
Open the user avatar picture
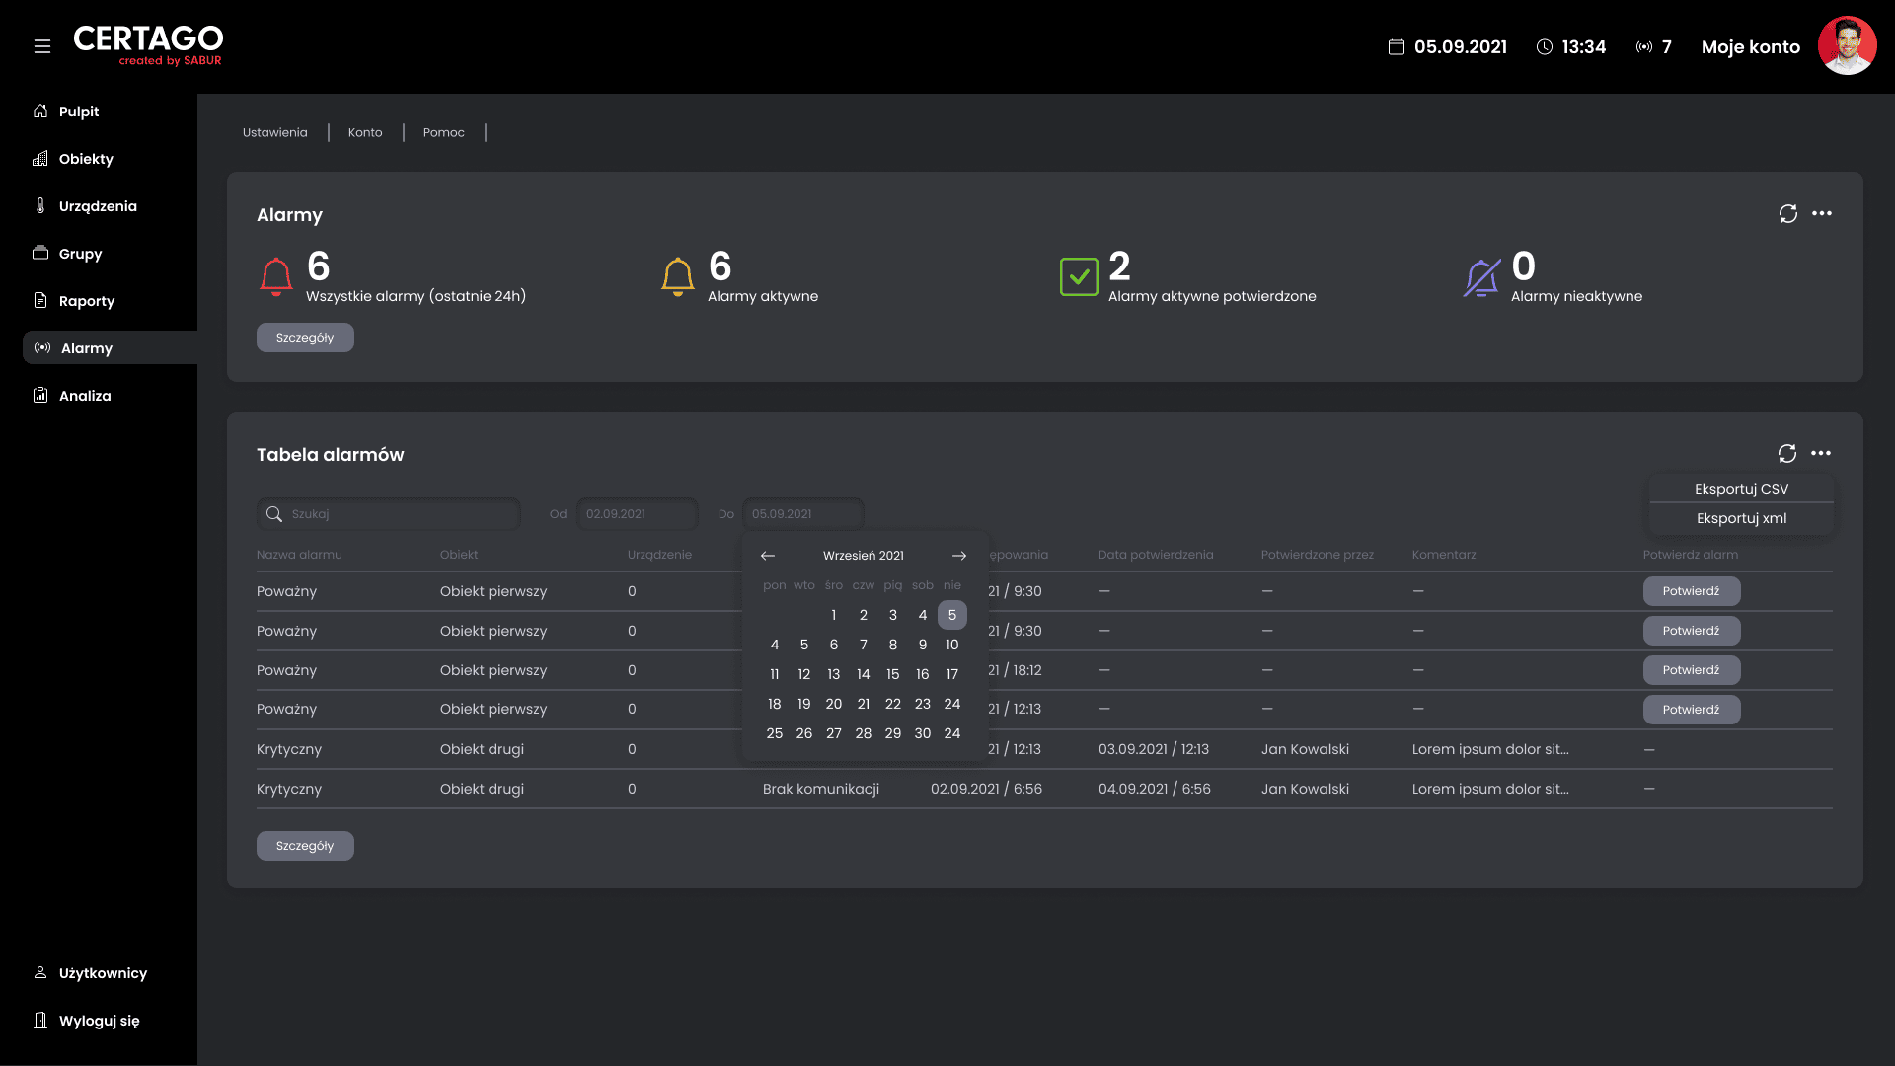(1847, 45)
